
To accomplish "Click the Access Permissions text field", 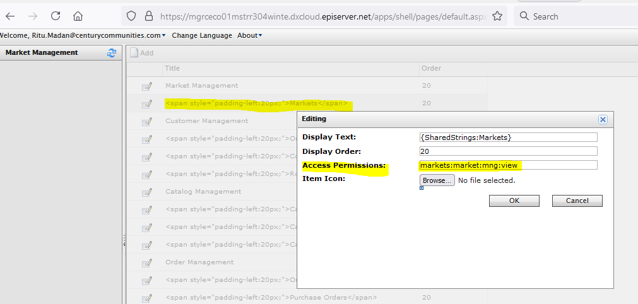I will pyautogui.click(x=508, y=165).
